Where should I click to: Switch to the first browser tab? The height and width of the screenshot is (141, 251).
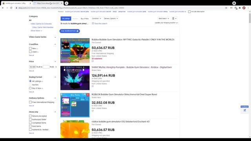[x=16, y=3]
